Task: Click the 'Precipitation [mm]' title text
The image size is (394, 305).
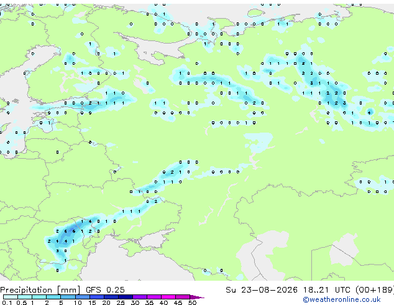Action: (x=40, y=290)
